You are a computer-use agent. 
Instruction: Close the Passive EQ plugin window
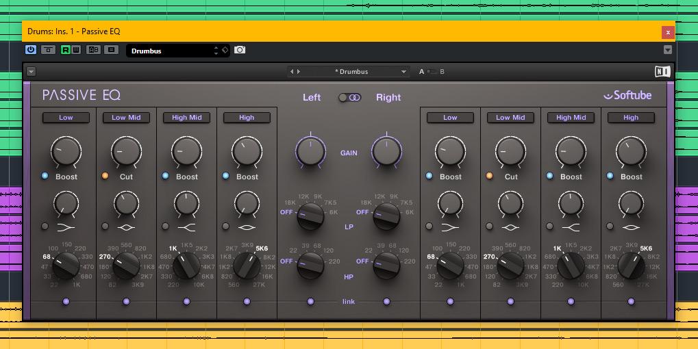tap(668, 32)
